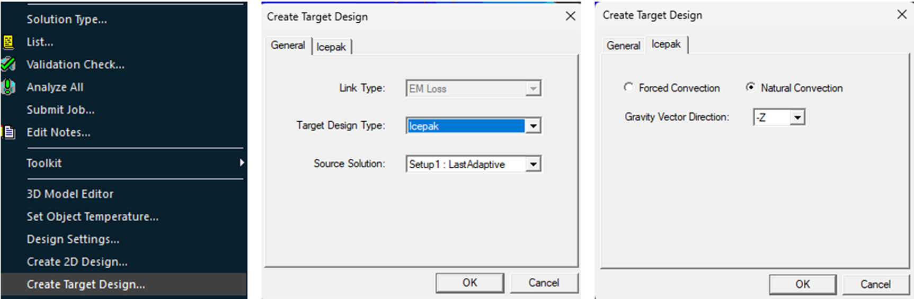Click the Edit Notes document icon
914x299 pixels.
8,132
